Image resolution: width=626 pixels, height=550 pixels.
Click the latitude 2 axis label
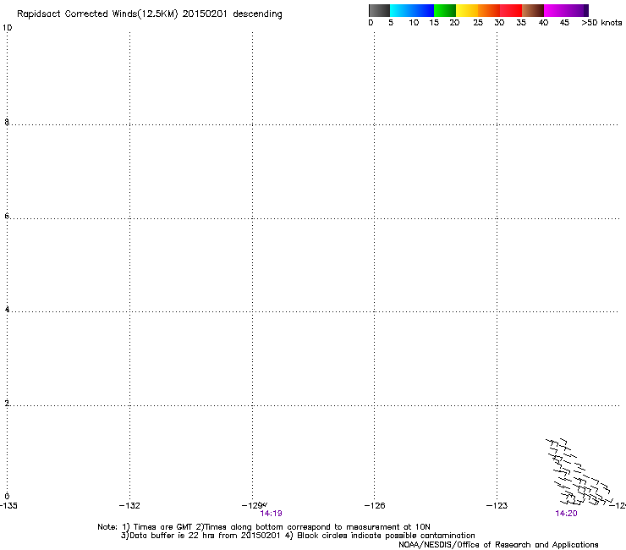[x=7, y=404]
